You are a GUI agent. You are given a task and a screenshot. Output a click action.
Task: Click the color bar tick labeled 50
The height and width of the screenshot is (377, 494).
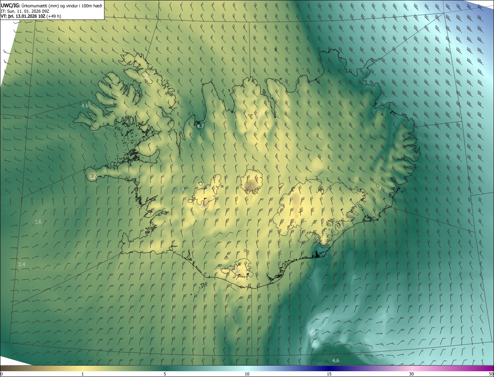pos(491,374)
